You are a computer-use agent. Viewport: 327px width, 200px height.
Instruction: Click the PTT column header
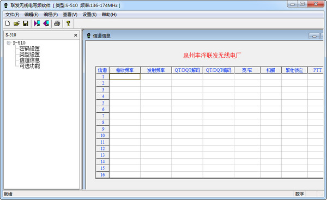[x=316, y=70]
